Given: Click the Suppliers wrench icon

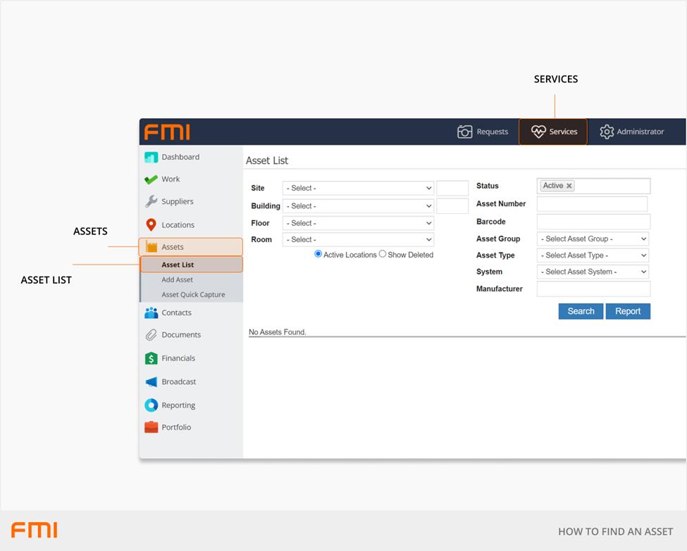Looking at the screenshot, I should pos(151,202).
